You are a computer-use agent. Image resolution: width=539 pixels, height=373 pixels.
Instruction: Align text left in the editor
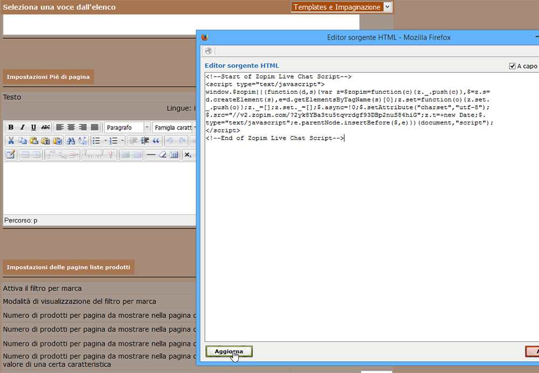[x=60, y=128]
